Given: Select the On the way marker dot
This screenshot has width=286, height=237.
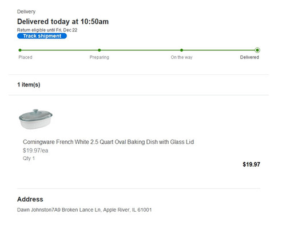Looking at the screenshot, I should (181, 50).
